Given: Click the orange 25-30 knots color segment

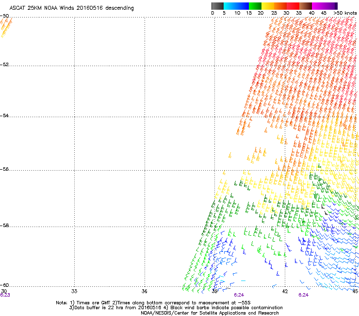Looking at the screenshot, I should (x=280, y=6).
